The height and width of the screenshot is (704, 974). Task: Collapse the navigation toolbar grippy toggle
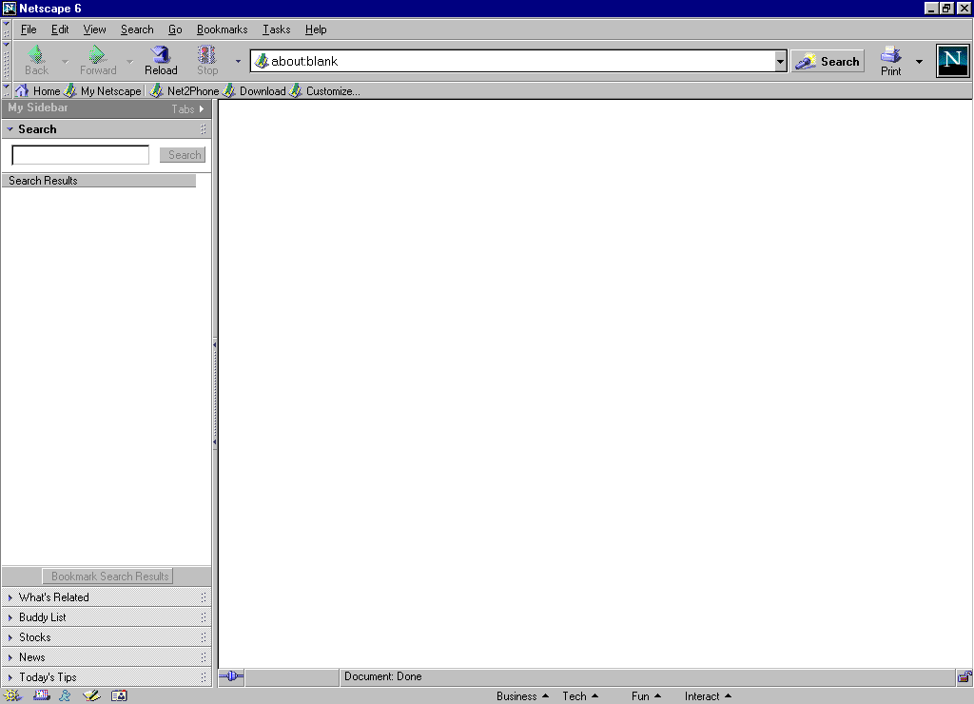[7, 61]
